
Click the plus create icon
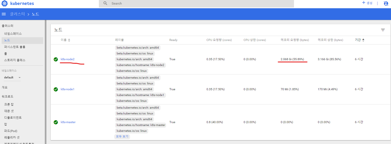[364, 3]
